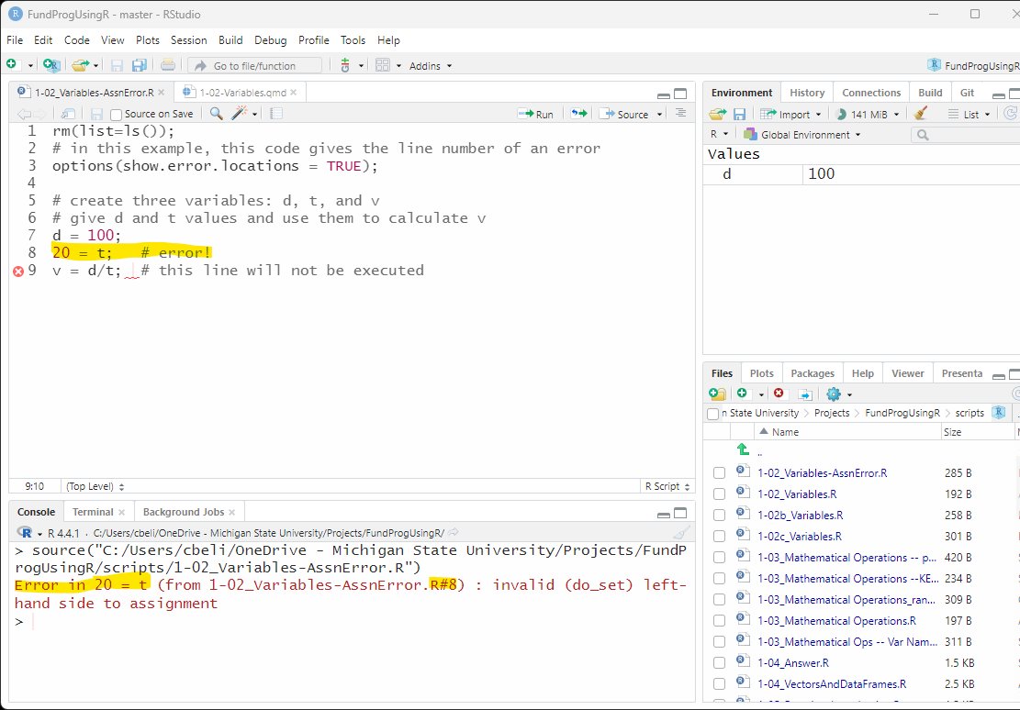
Task: Click the workspace panes layout icon
Action: pos(383,65)
